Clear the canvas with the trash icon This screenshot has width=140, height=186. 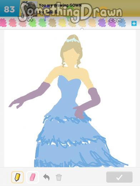59,177
